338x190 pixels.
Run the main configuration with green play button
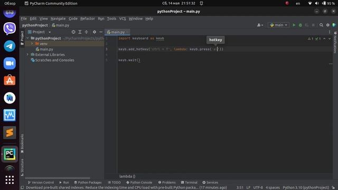point(294,25)
